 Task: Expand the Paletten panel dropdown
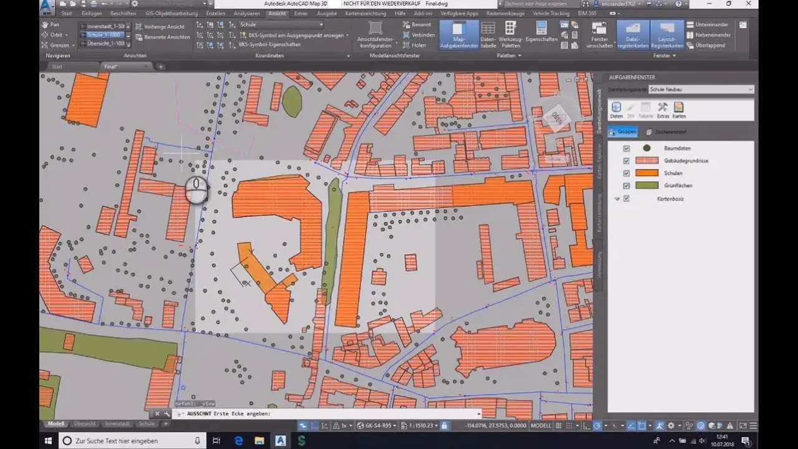tap(519, 56)
